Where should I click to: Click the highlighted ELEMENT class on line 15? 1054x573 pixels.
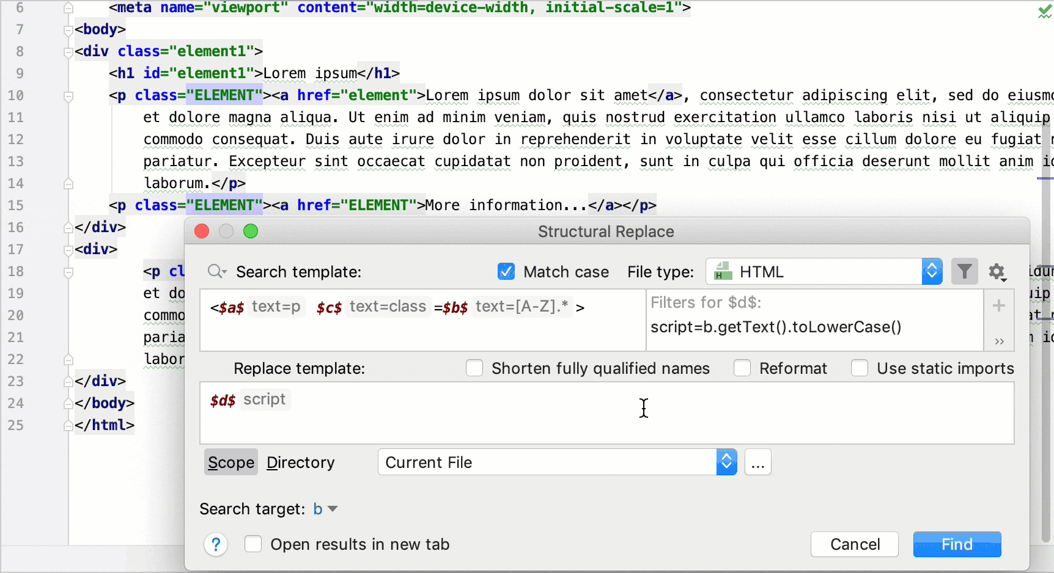(224, 205)
